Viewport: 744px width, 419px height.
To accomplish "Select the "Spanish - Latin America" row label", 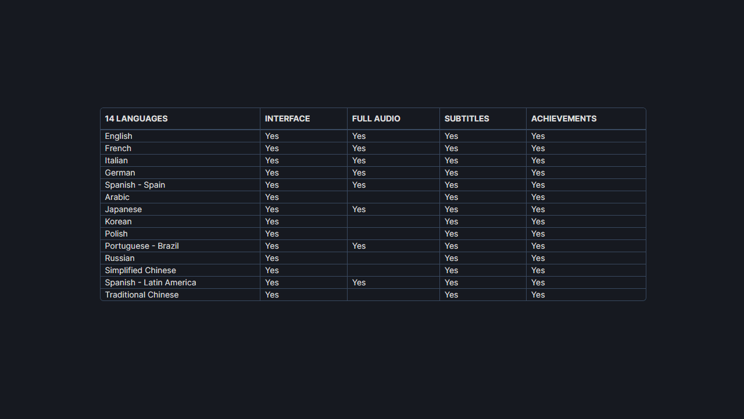I will [x=151, y=282].
